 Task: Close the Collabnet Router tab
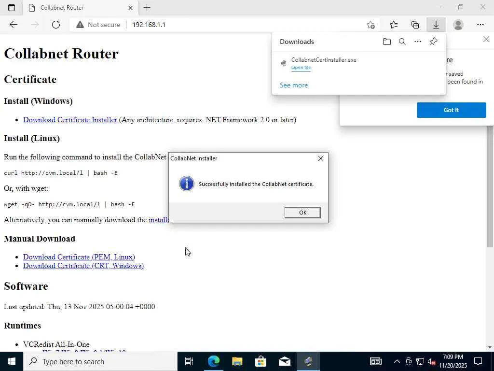[130, 8]
